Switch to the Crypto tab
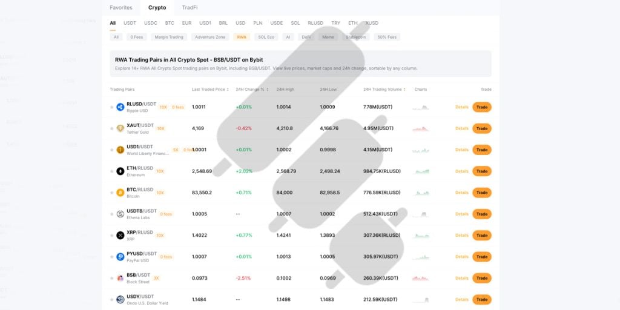620x310 pixels. click(x=157, y=7)
